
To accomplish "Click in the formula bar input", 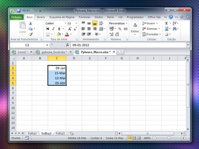I will tap(128, 45).
